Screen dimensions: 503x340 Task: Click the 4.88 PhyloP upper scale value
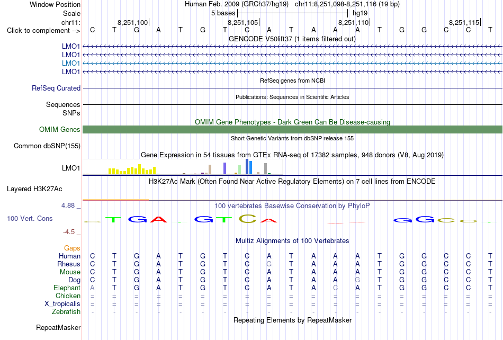click(68, 205)
